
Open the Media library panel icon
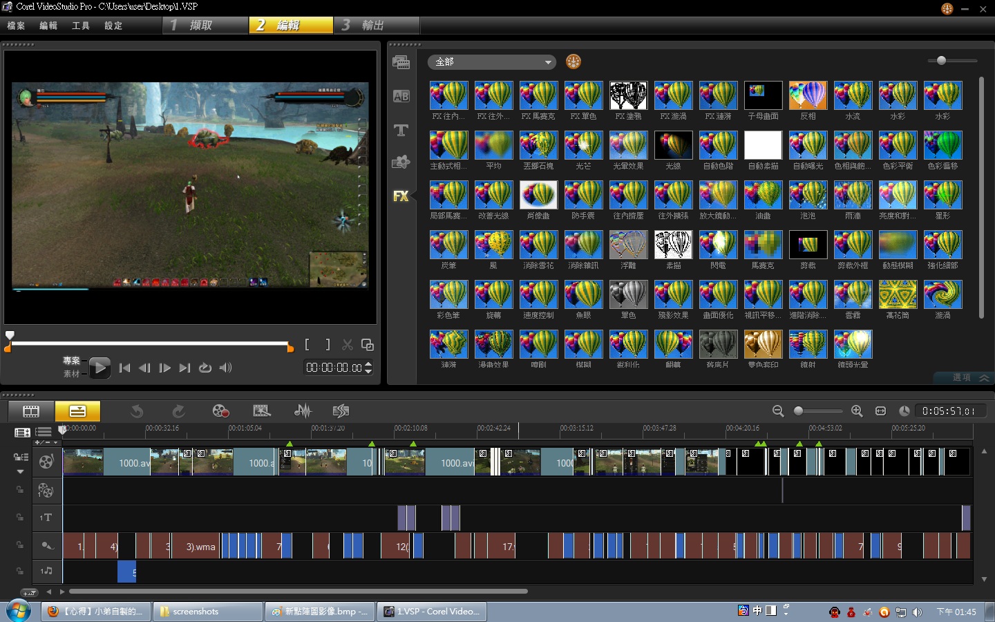[x=401, y=63]
